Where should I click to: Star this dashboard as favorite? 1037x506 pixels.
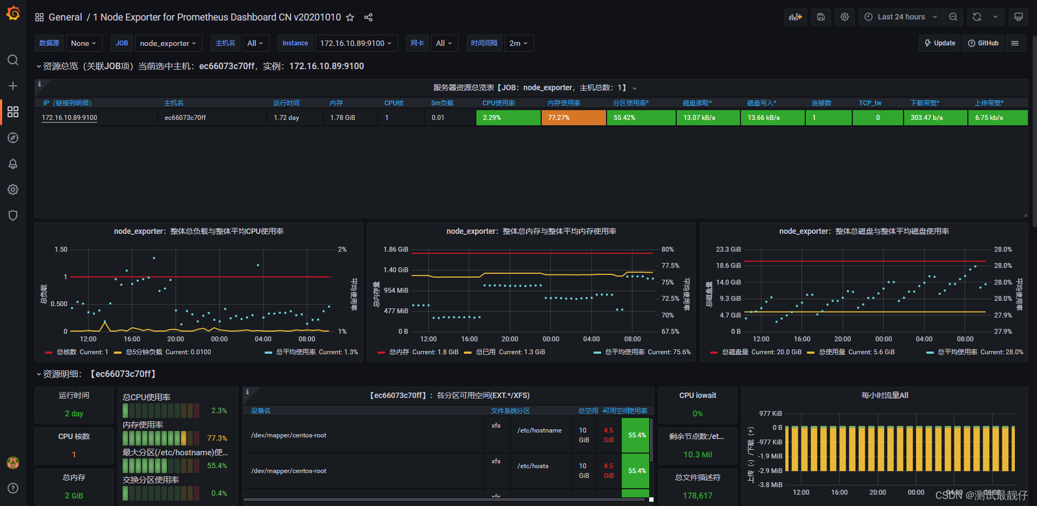[350, 17]
